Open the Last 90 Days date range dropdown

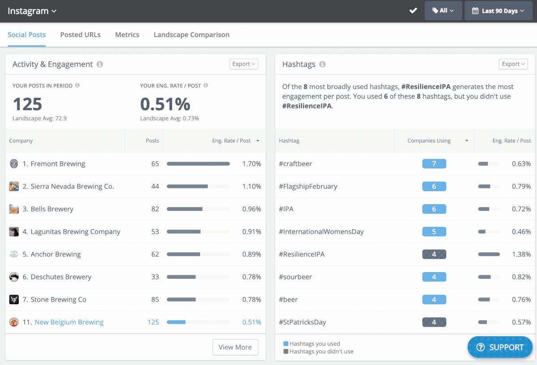click(499, 11)
